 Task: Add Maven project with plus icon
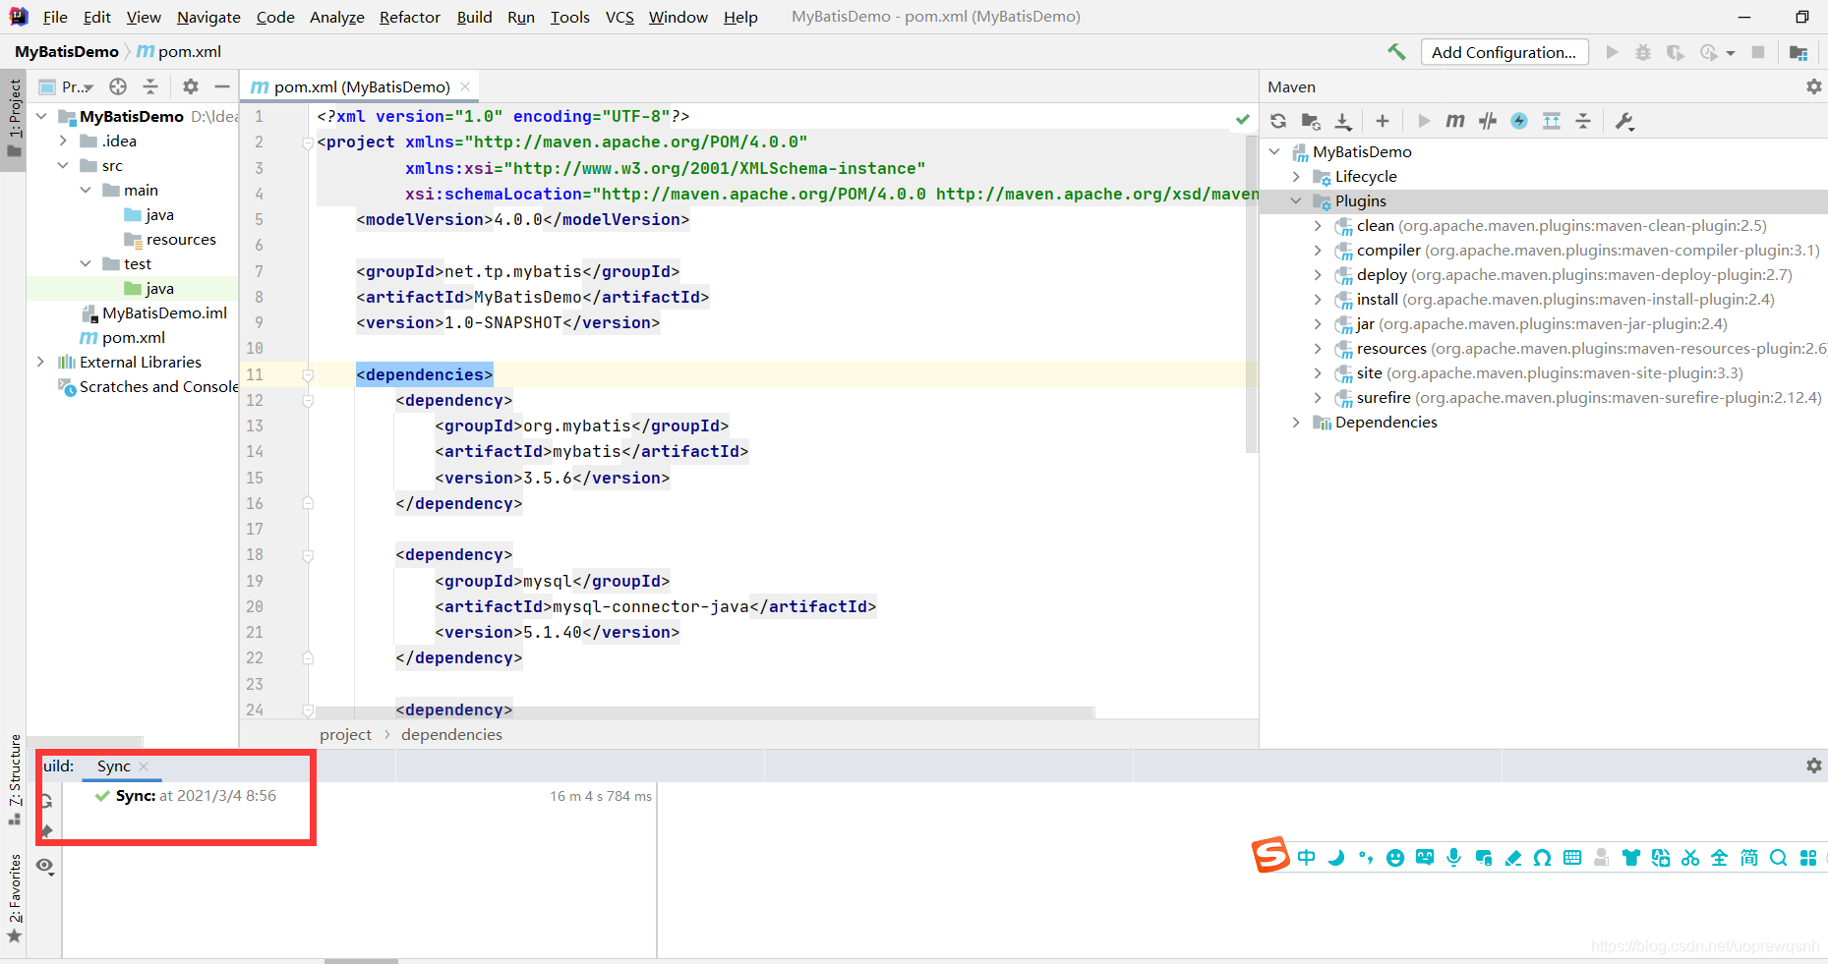coord(1383,121)
